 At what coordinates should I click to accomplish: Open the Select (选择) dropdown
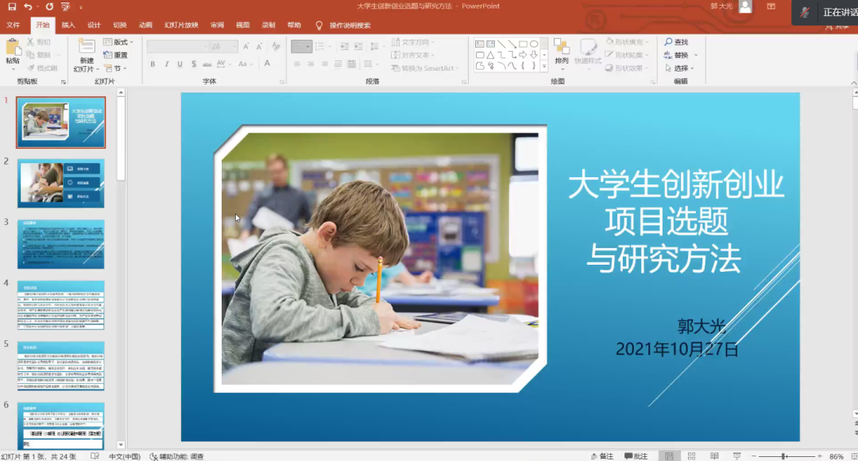point(679,68)
